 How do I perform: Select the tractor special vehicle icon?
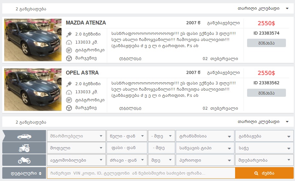[x=24, y=148]
